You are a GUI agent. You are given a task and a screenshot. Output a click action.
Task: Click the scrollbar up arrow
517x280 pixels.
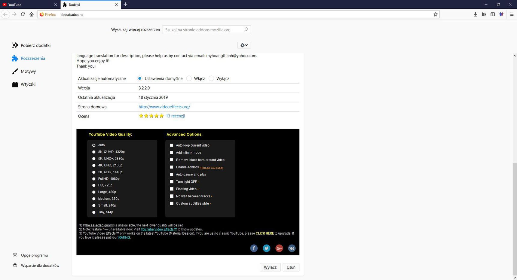[x=514, y=56]
